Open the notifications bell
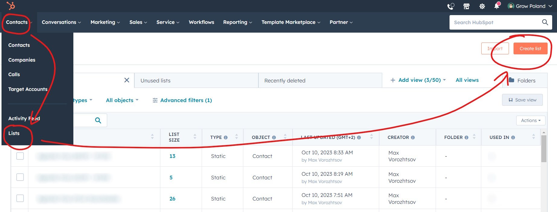Viewport: 557px width, 212px height. pos(497,6)
